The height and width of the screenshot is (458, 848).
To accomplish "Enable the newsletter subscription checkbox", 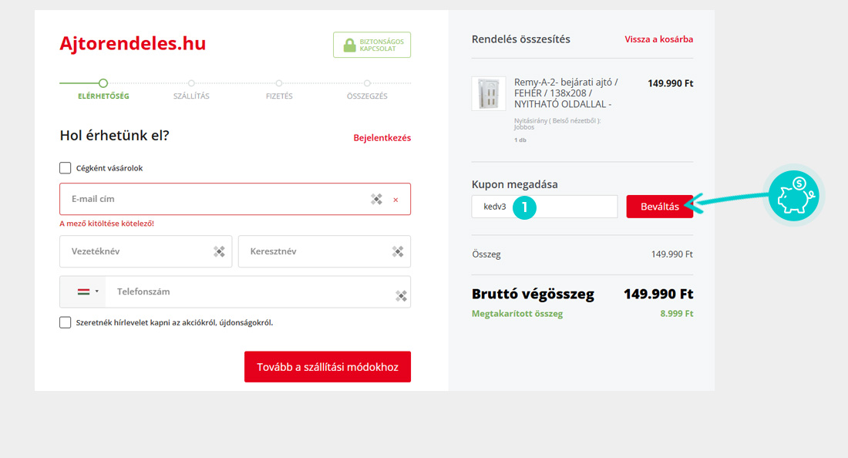I will point(65,323).
